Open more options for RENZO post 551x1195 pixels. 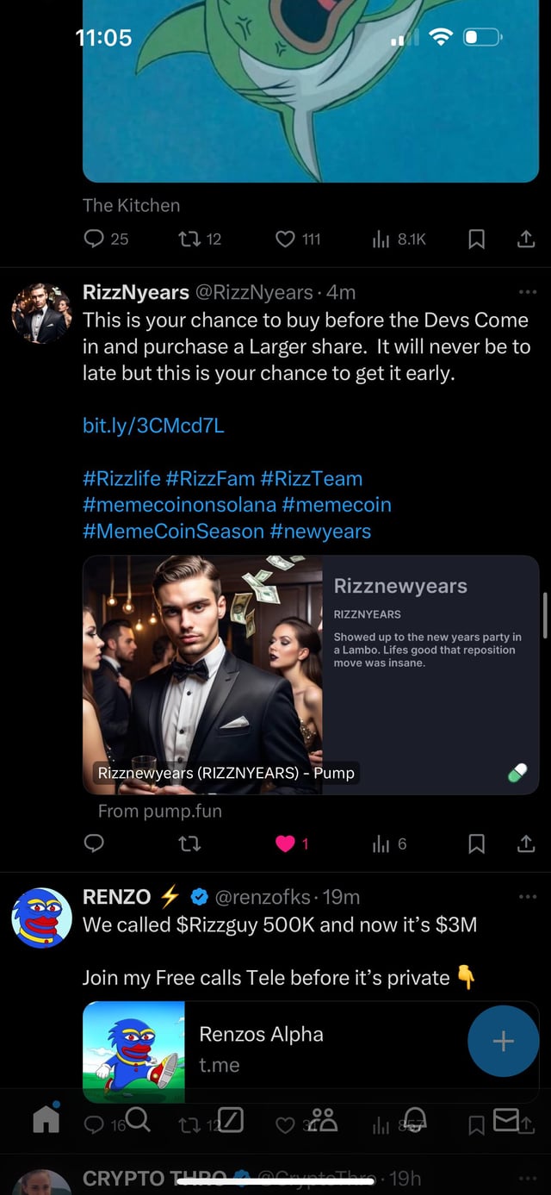(x=528, y=897)
